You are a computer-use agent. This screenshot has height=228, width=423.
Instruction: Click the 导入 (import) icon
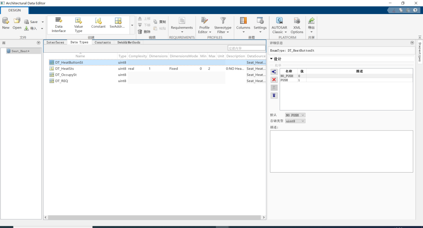[x=27, y=28]
